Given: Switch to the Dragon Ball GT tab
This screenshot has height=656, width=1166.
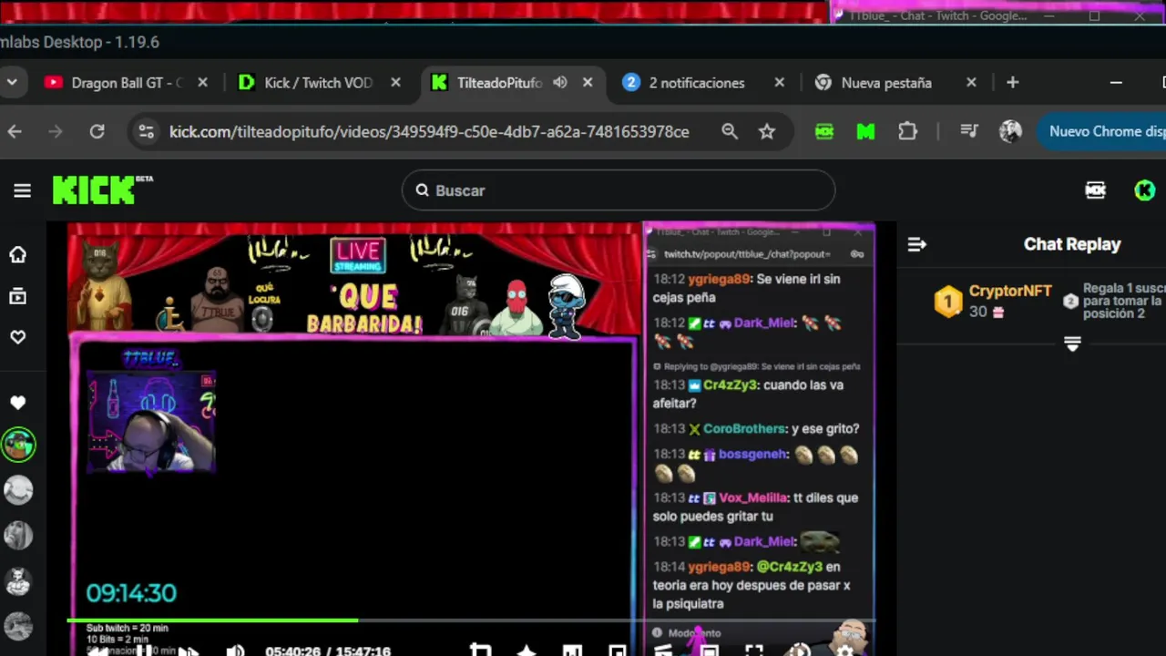Looking at the screenshot, I should point(127,82).
